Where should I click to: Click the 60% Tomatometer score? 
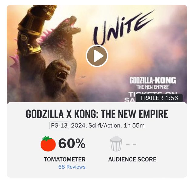pyautogui.click(x=72, y=143)
